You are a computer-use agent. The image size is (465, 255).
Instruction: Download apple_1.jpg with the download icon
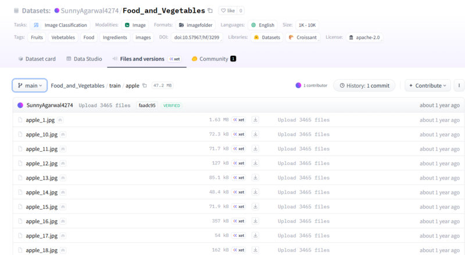255,120
